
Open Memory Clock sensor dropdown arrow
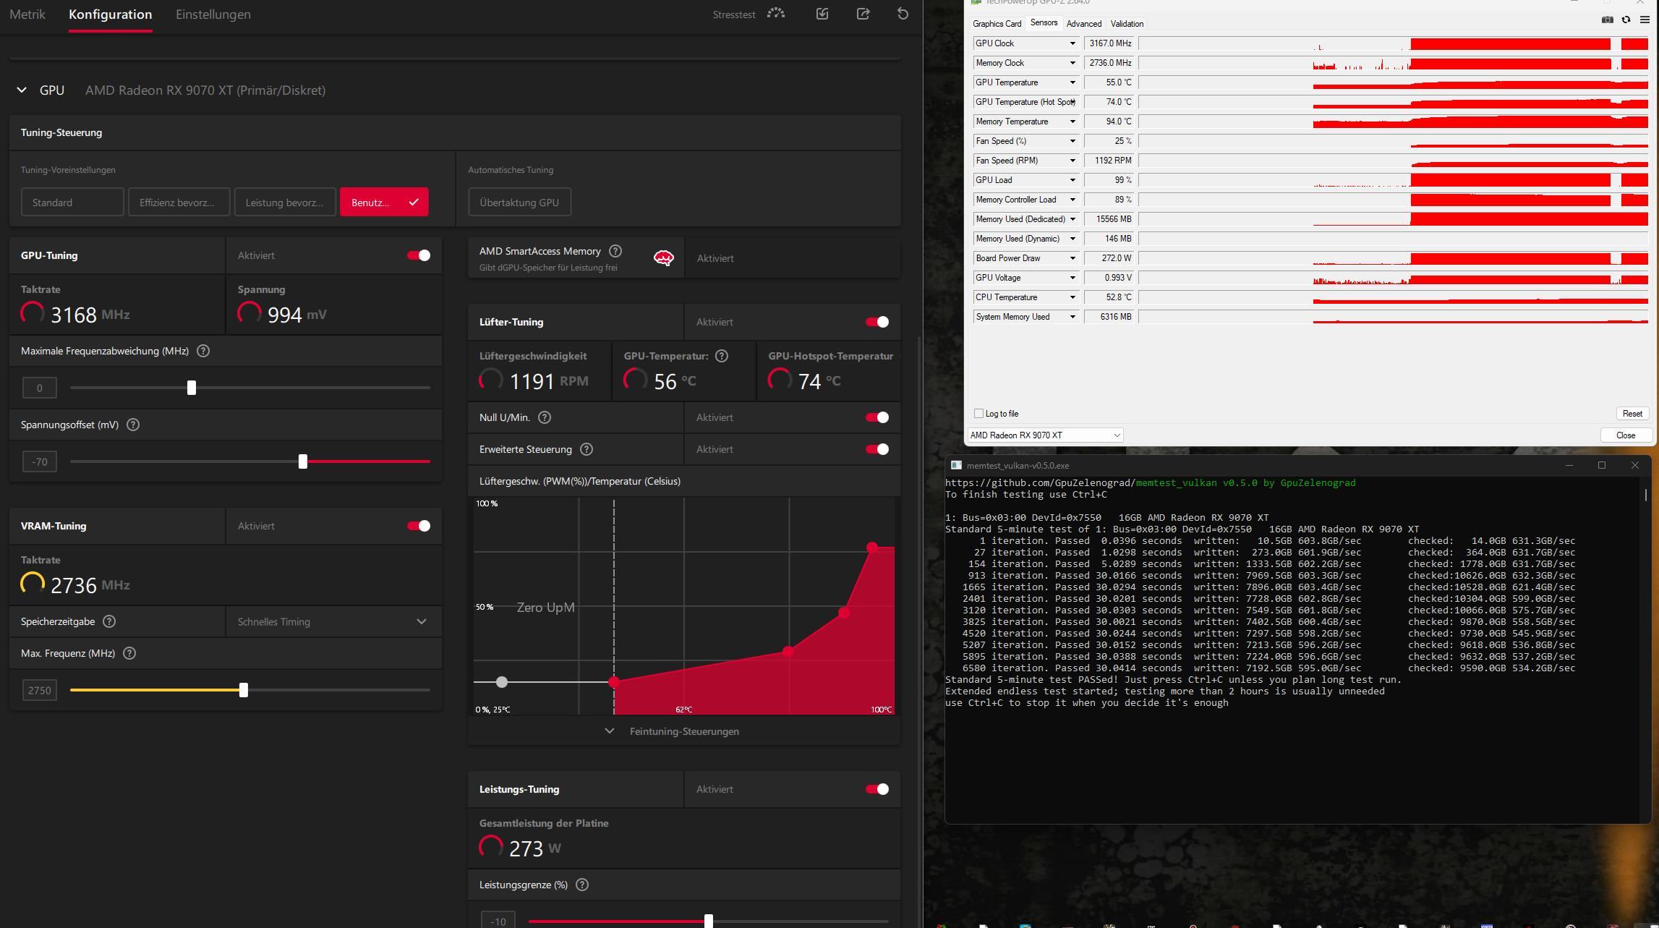[x=1072, y=63]
